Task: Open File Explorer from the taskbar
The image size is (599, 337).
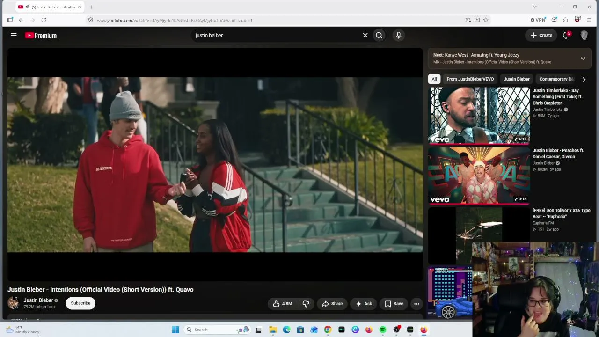Action: (273, 330)
